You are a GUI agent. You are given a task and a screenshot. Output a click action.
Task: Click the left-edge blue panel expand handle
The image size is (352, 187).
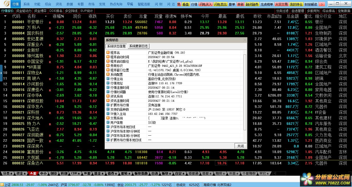[x=1, y=73]
